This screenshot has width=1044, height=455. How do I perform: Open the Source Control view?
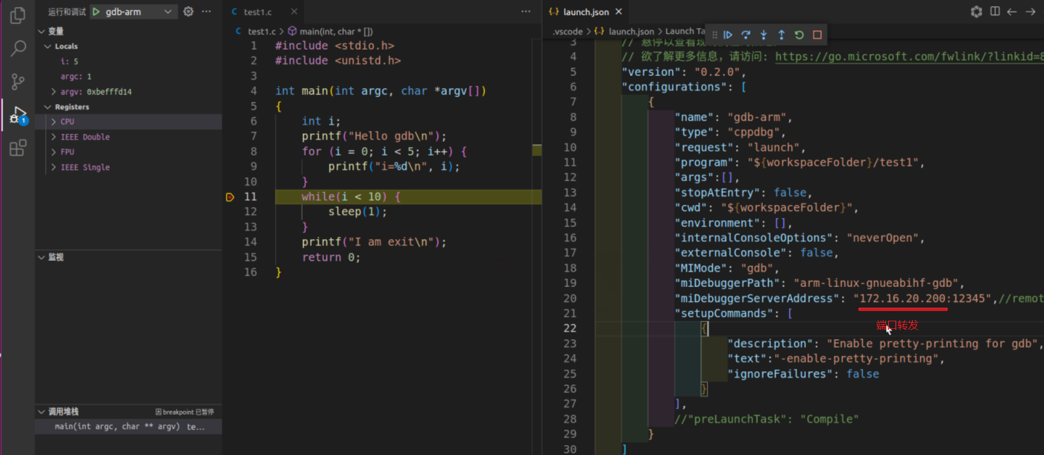pos(18,81)
